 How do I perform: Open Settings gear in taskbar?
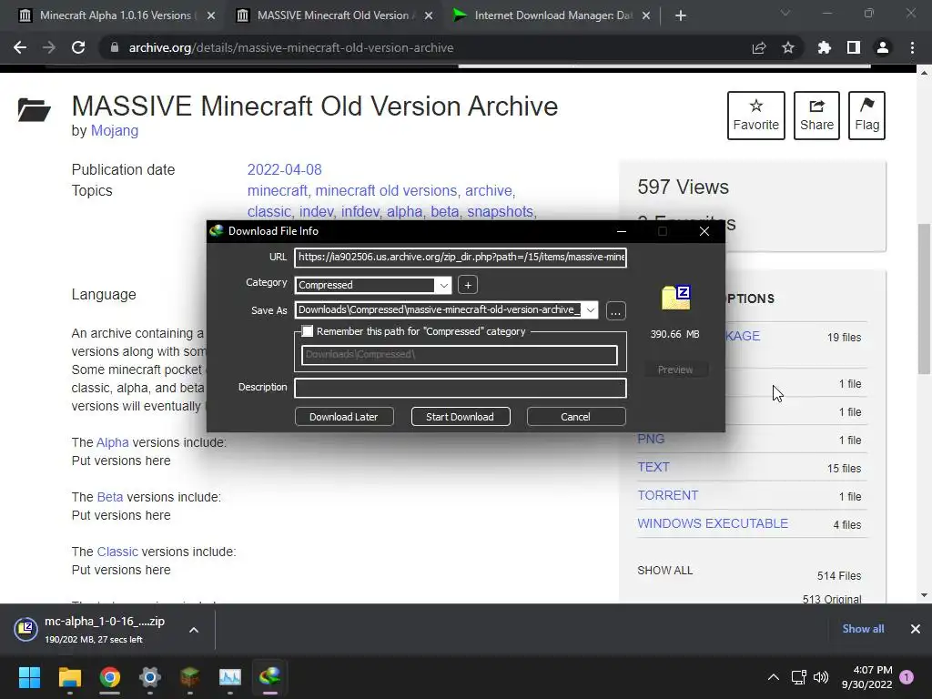(150, 677)
